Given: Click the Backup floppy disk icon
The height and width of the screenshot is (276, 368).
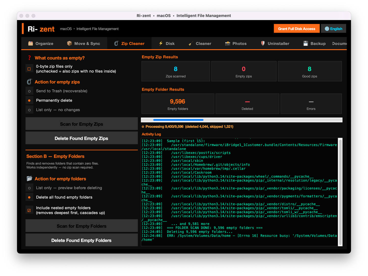Looking at the screenshot, I should click(306, 44).
